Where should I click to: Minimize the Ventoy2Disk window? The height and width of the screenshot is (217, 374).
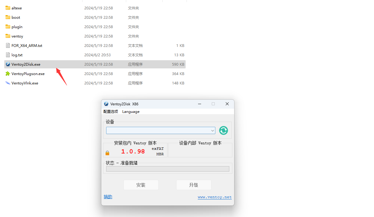200,104
